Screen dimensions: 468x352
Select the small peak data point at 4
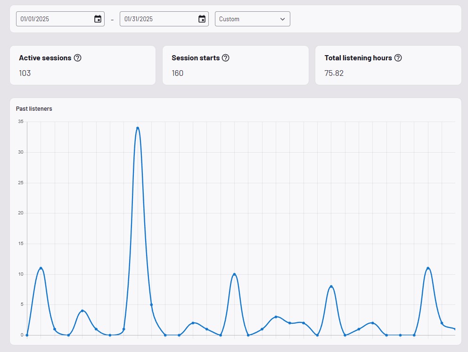(82, 311)
